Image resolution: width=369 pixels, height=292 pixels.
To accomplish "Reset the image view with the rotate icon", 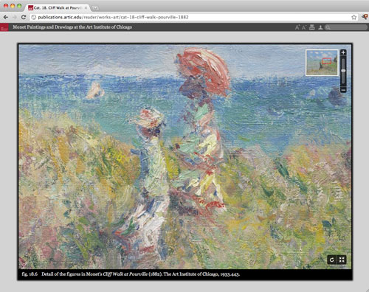I will click(331, 260).
